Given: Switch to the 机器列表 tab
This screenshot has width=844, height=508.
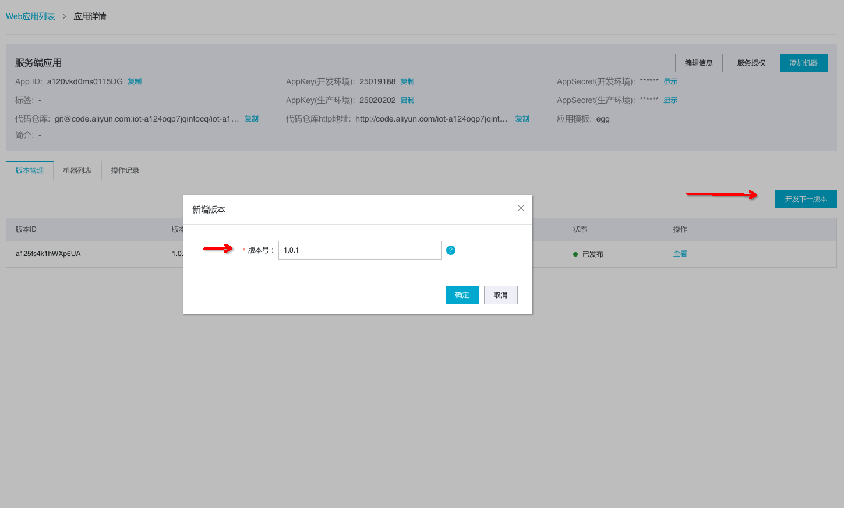Looking at the screenshot, I should point(77,170).
